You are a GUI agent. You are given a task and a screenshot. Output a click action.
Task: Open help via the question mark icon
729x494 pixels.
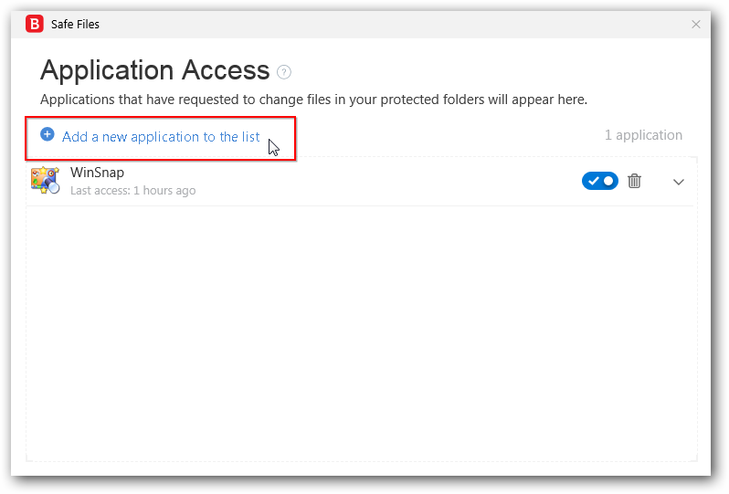(x=284, y=72)
